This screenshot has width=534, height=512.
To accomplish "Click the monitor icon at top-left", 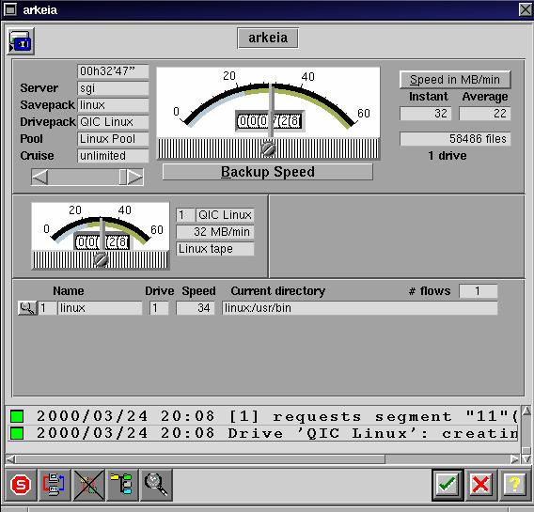I will tap(21, 41).
